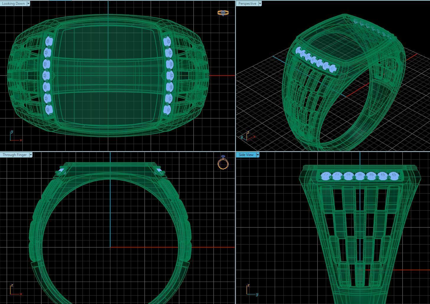
Task: Click the ring icon in Looking Down viewport
Action: click(x=223, y=13)
